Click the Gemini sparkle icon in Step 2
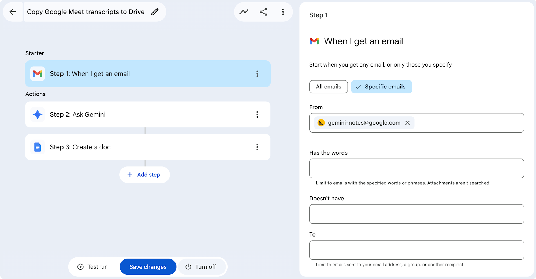The height and width of the screenshot is (279, 536). tap(38, 114)
